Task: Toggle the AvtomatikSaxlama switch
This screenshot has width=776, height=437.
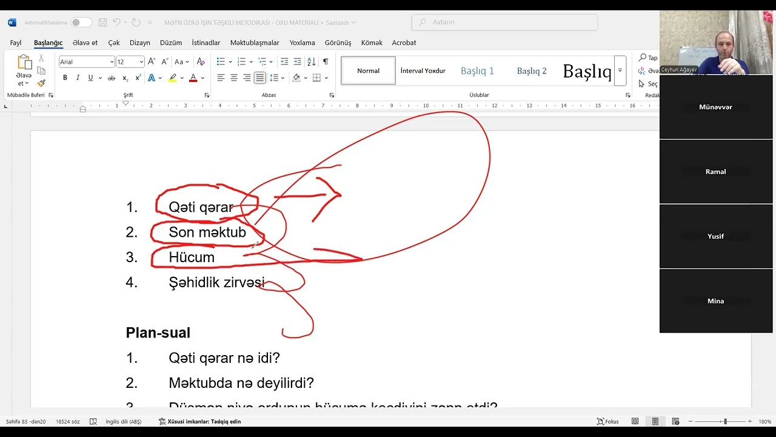Action: (x=81, y=22)
